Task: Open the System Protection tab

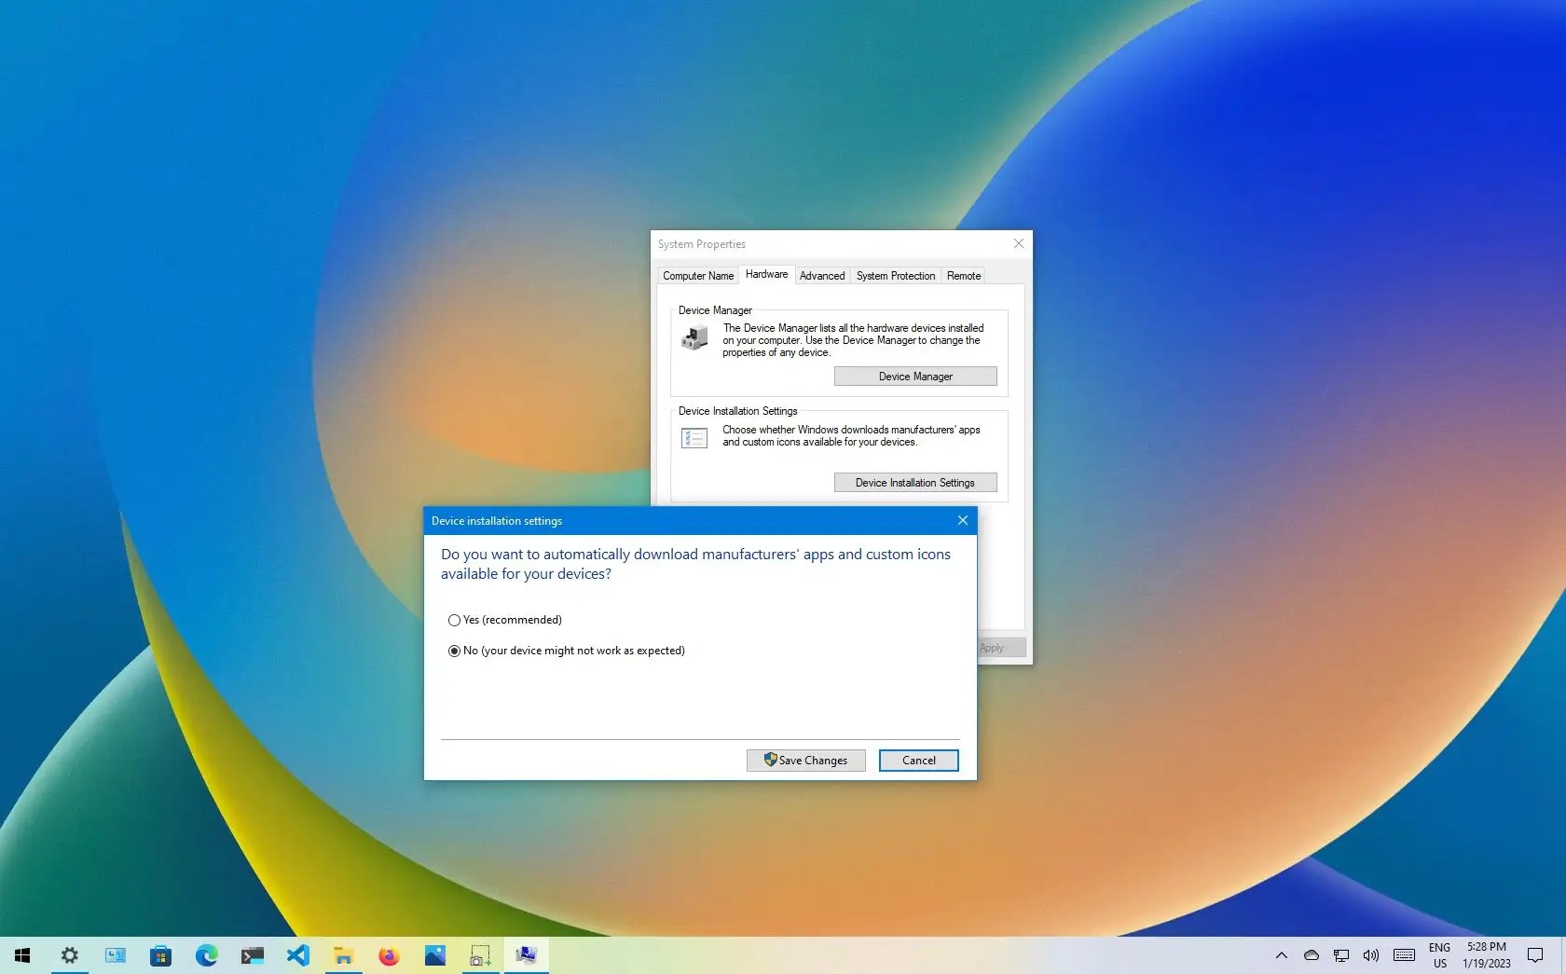Action: point(894,276)
